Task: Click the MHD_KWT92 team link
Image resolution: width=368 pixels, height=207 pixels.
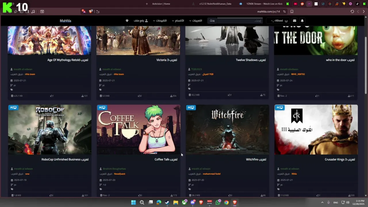Action: click(x=298, y=74)
